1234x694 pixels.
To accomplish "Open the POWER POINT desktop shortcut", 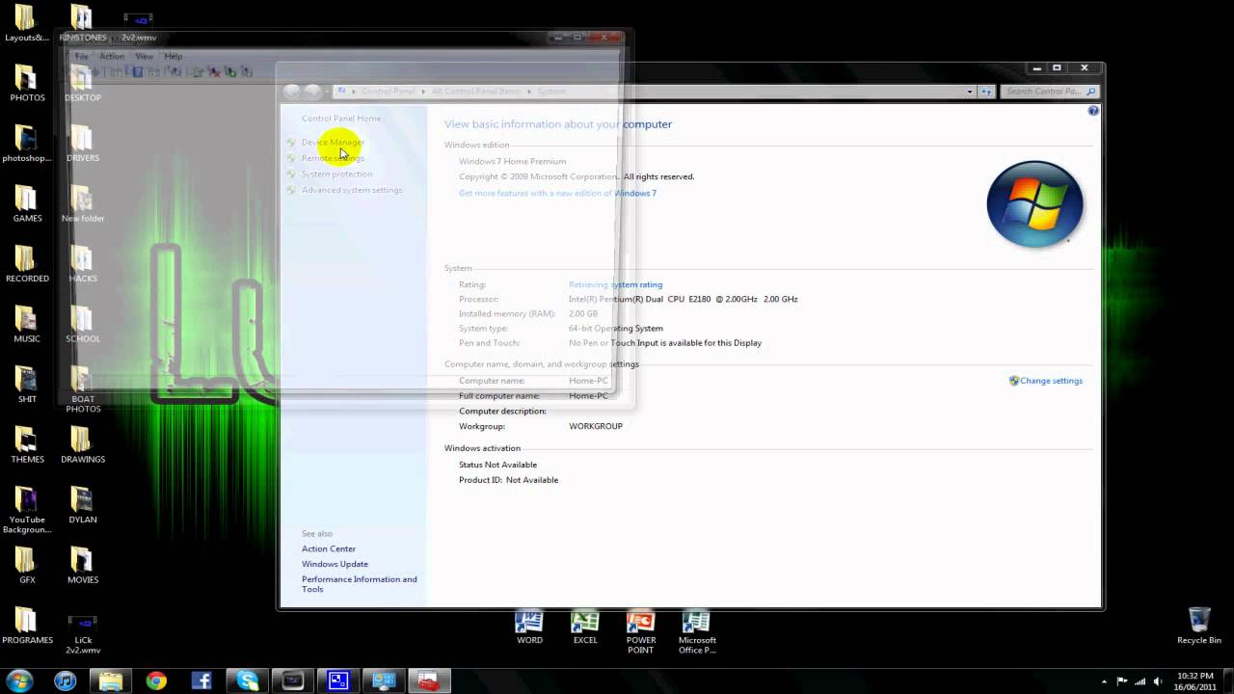I will point(641,632).
